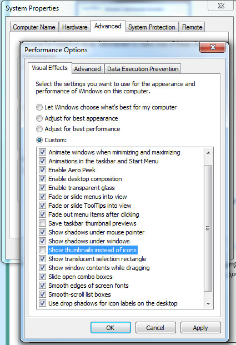Screen dimensions: 236x345
Task: Click the list scroll down arrow
Action: click(208, 304)
